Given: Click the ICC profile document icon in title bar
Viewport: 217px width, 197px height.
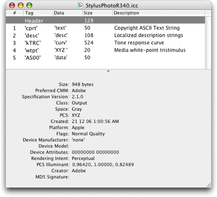Looking at the screenshot, I should (x=80, y=6).
